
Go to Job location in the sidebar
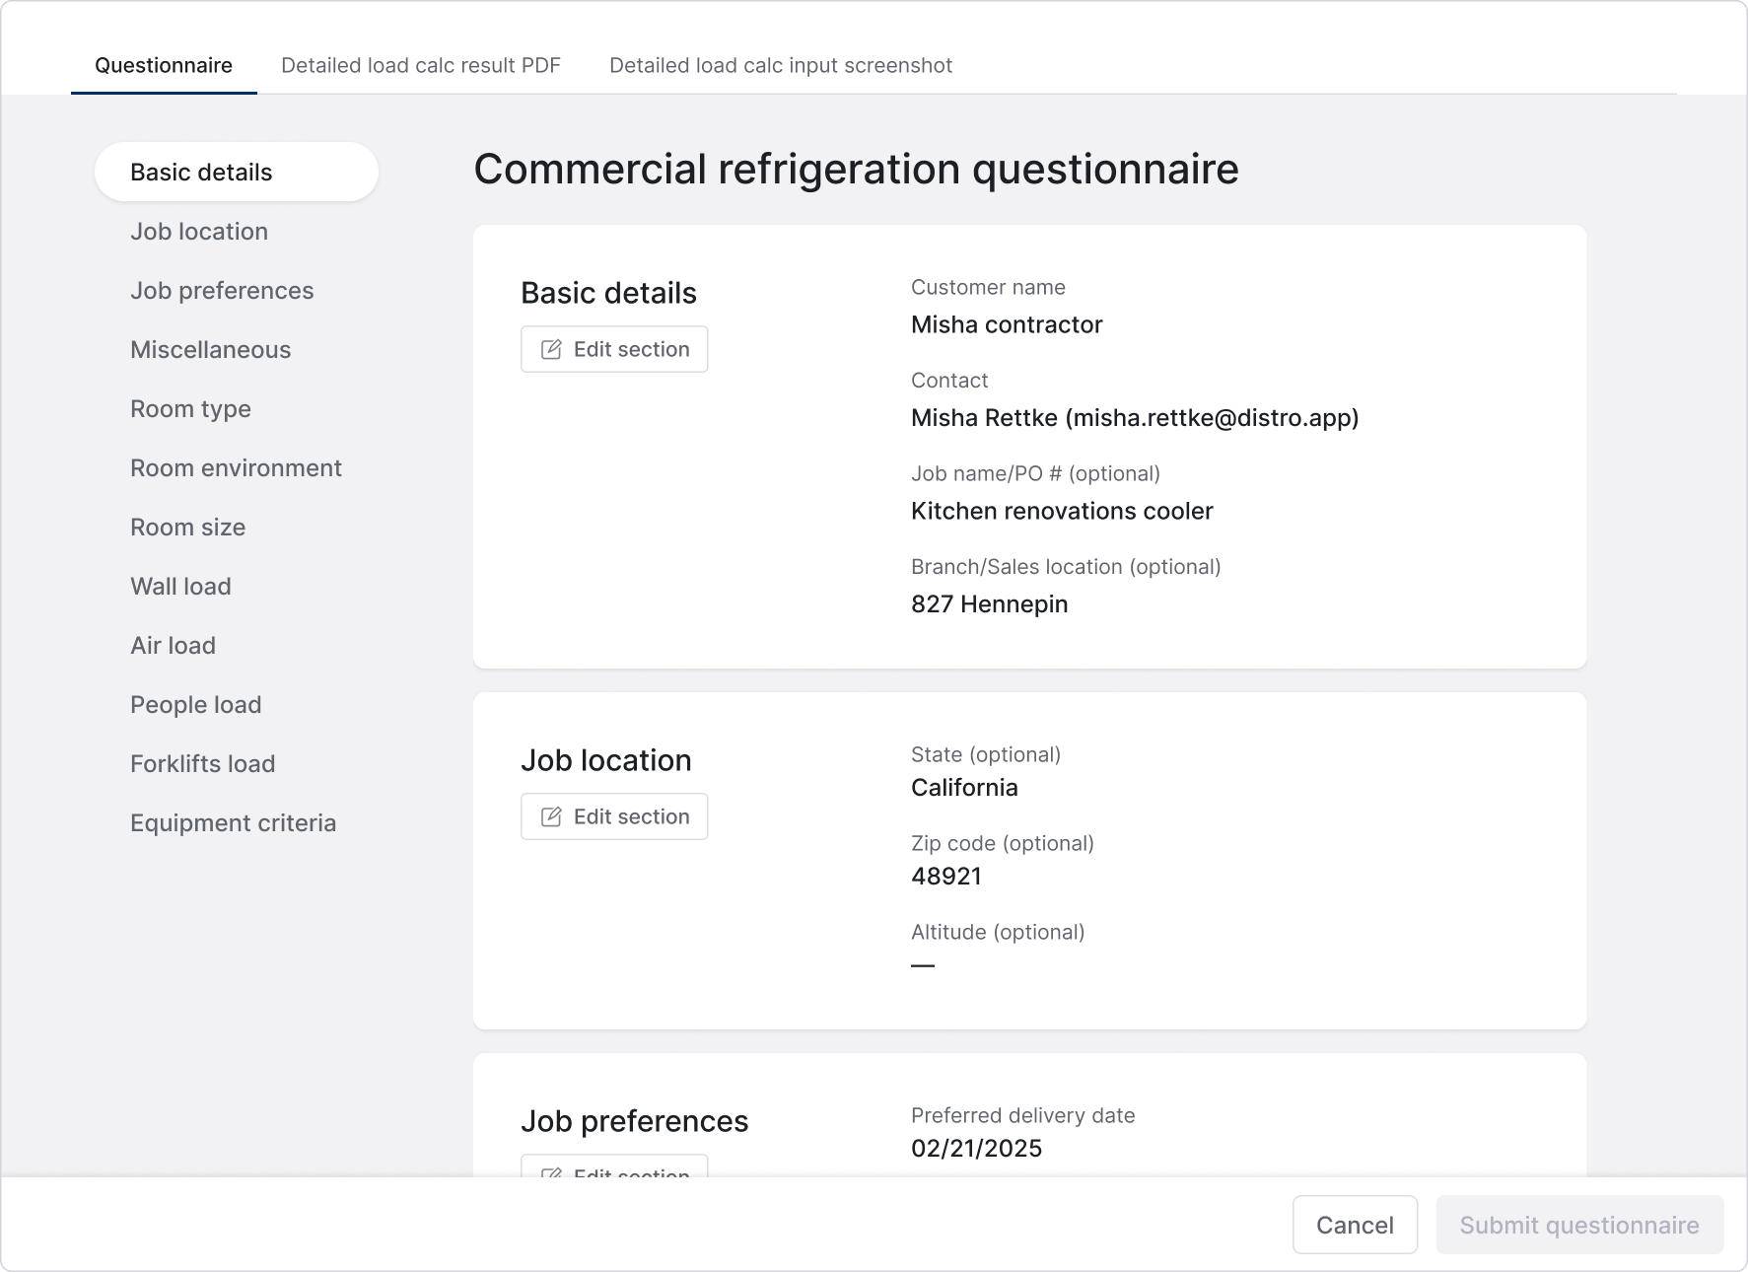click(199, 231)
